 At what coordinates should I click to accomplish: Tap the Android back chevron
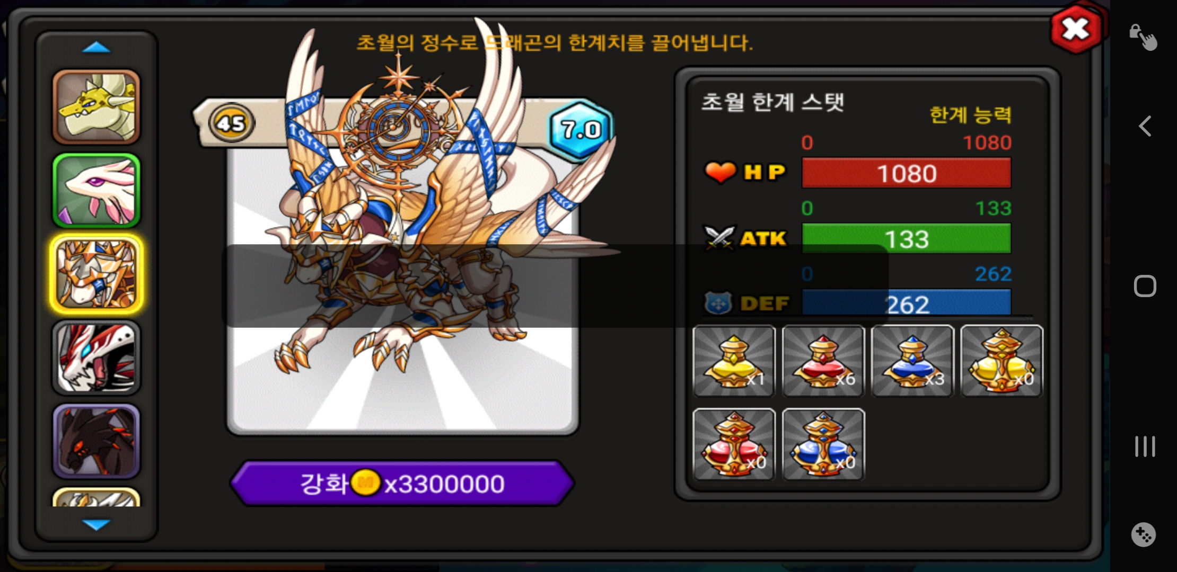1145,126
